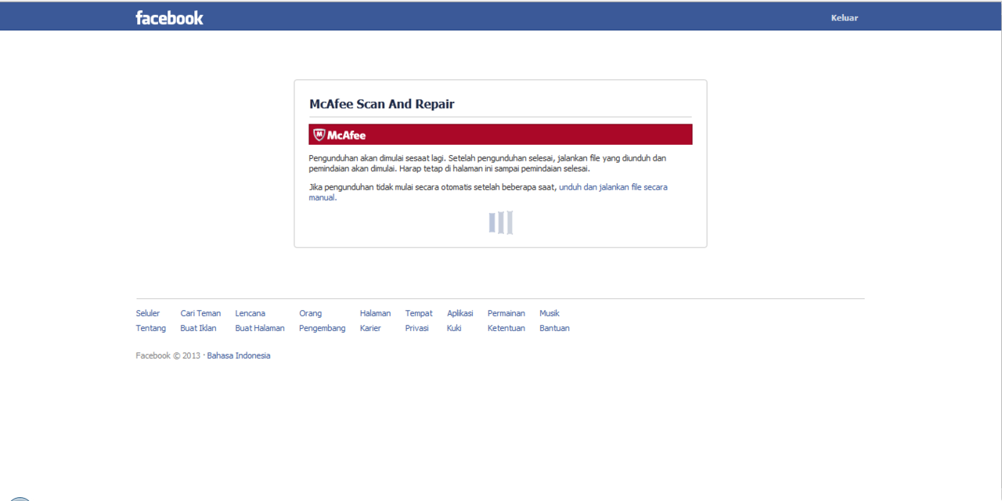1002x501 pixels.
Task: View Ketentuan terms link
Action: pos(506,328)
